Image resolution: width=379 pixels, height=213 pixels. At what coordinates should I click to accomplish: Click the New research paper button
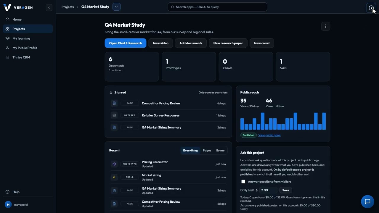(228, 43)
